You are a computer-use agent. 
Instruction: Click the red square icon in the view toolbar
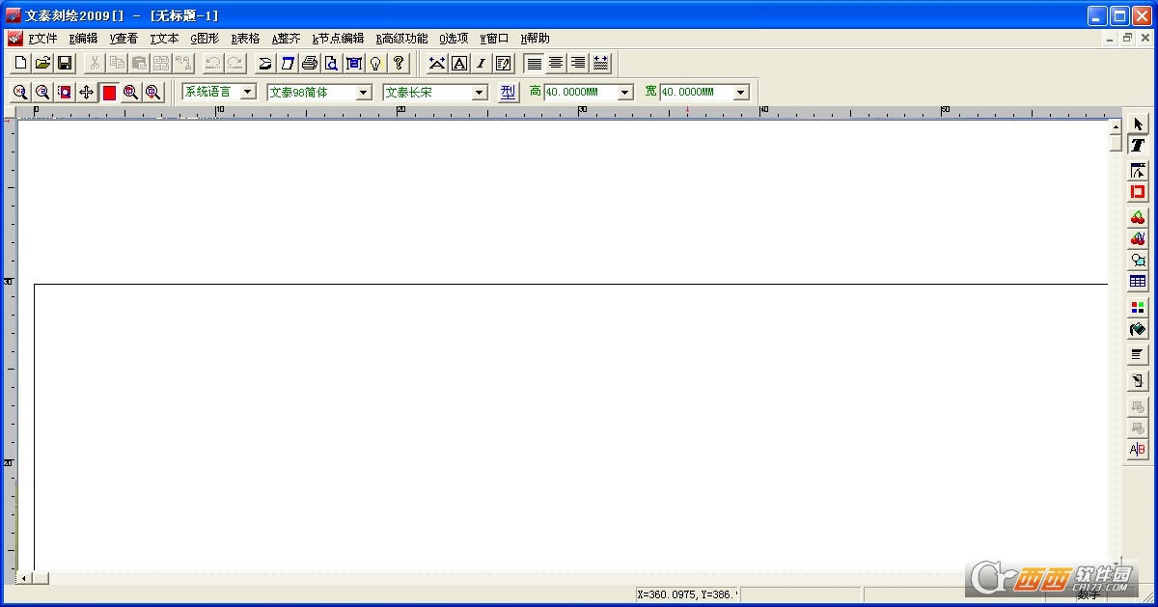point(109,93)
